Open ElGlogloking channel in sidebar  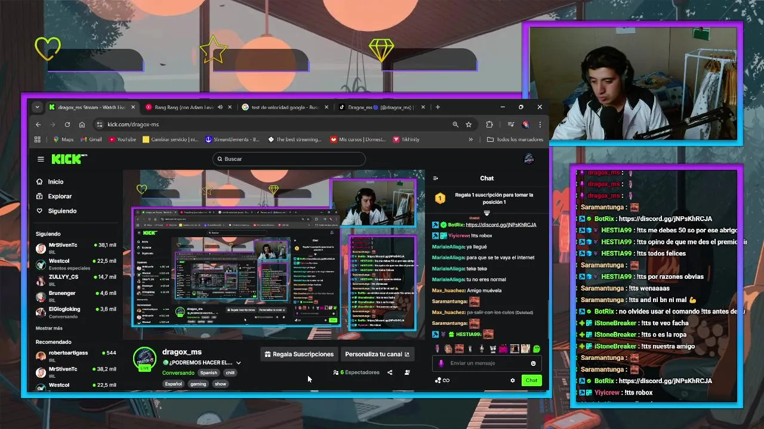(x=76, y=312)
